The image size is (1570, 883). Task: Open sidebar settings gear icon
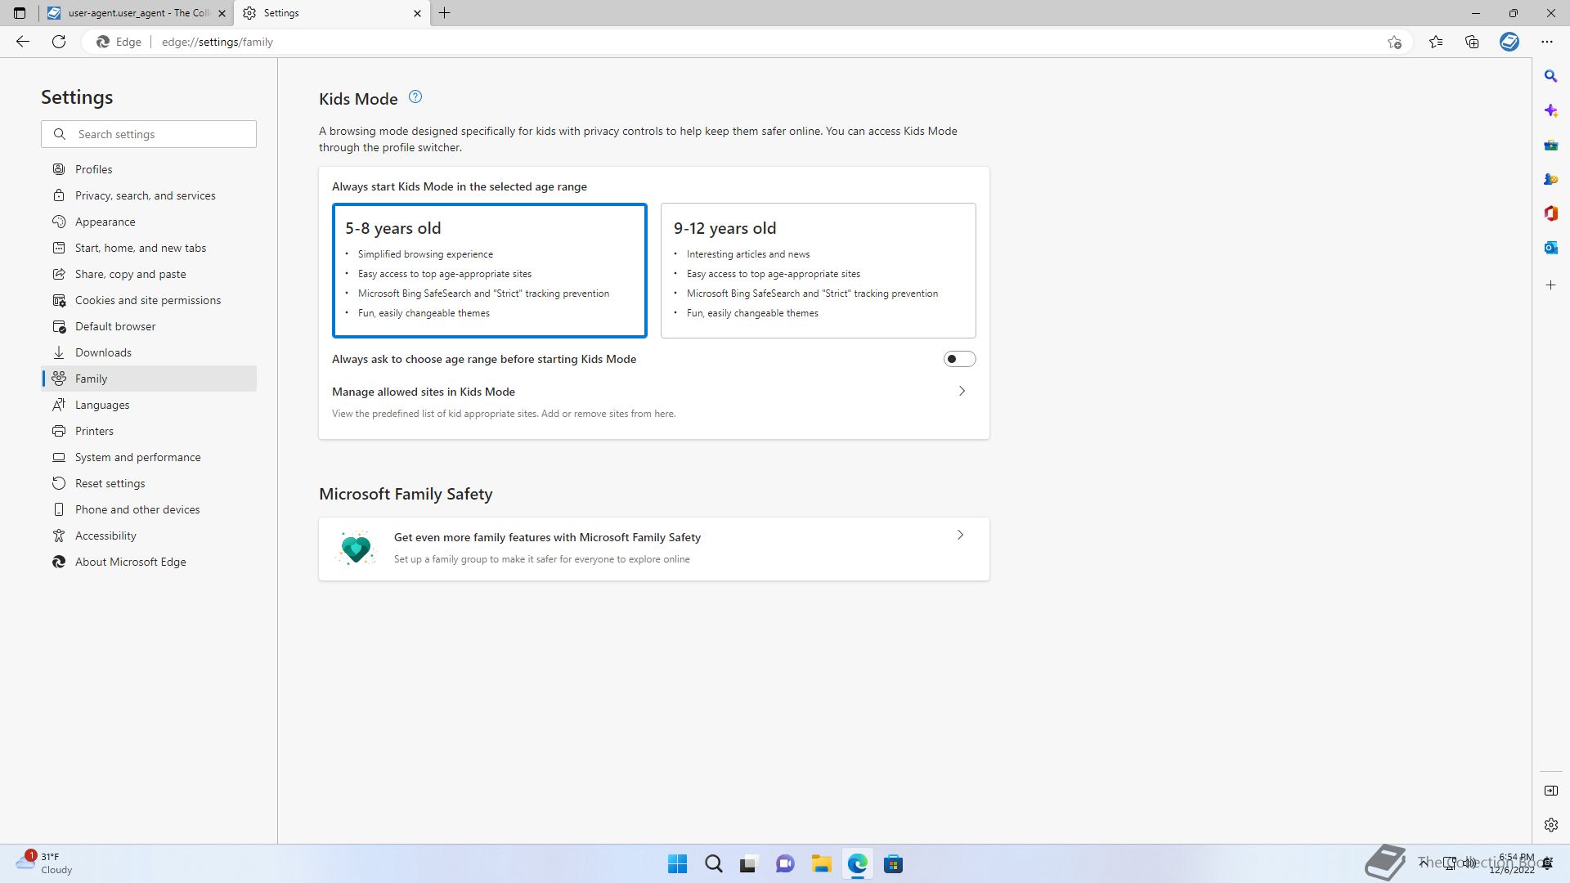coord(1550,825)
